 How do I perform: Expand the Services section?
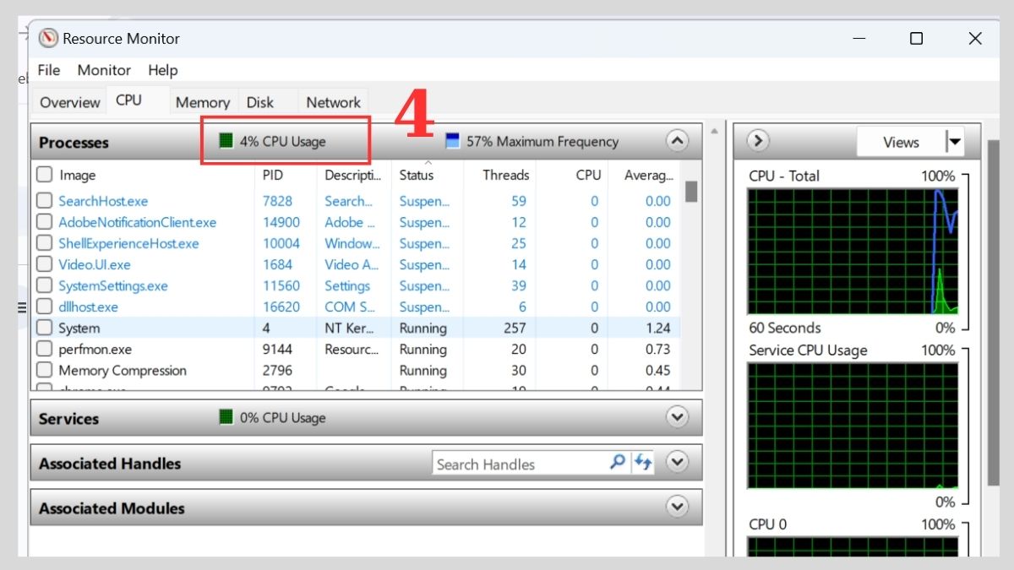pos(676,416)
